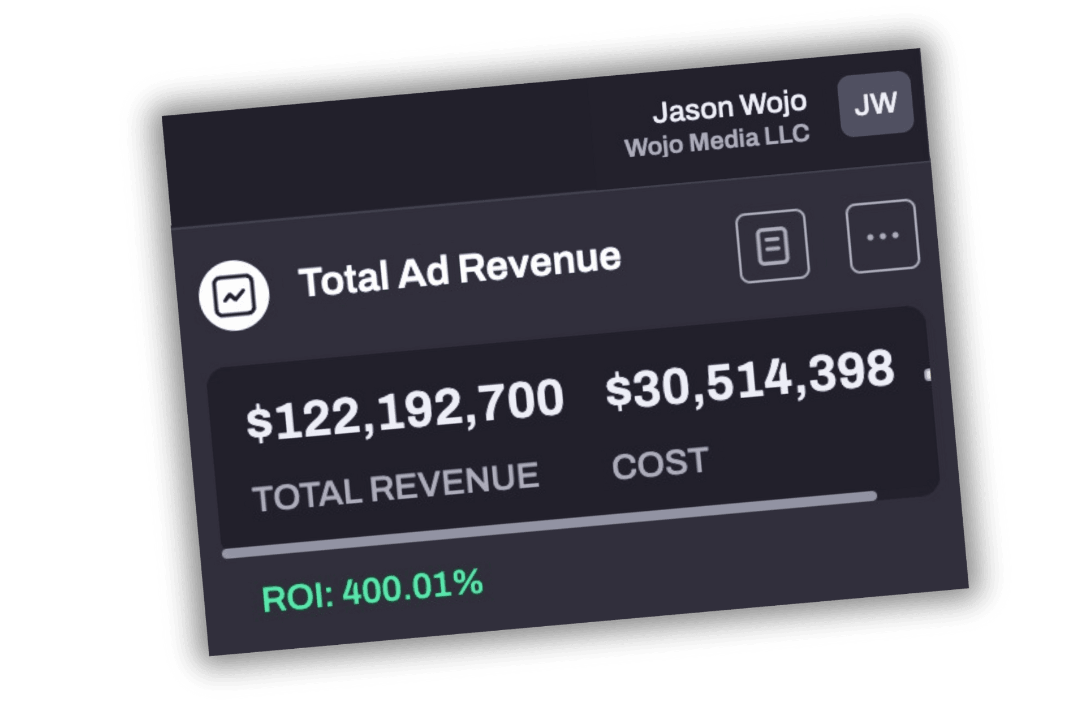Click the horizontal scrollbar under the stats card
The height and width of the screenshot is (724, 1086).
click(x=549, y=525)
